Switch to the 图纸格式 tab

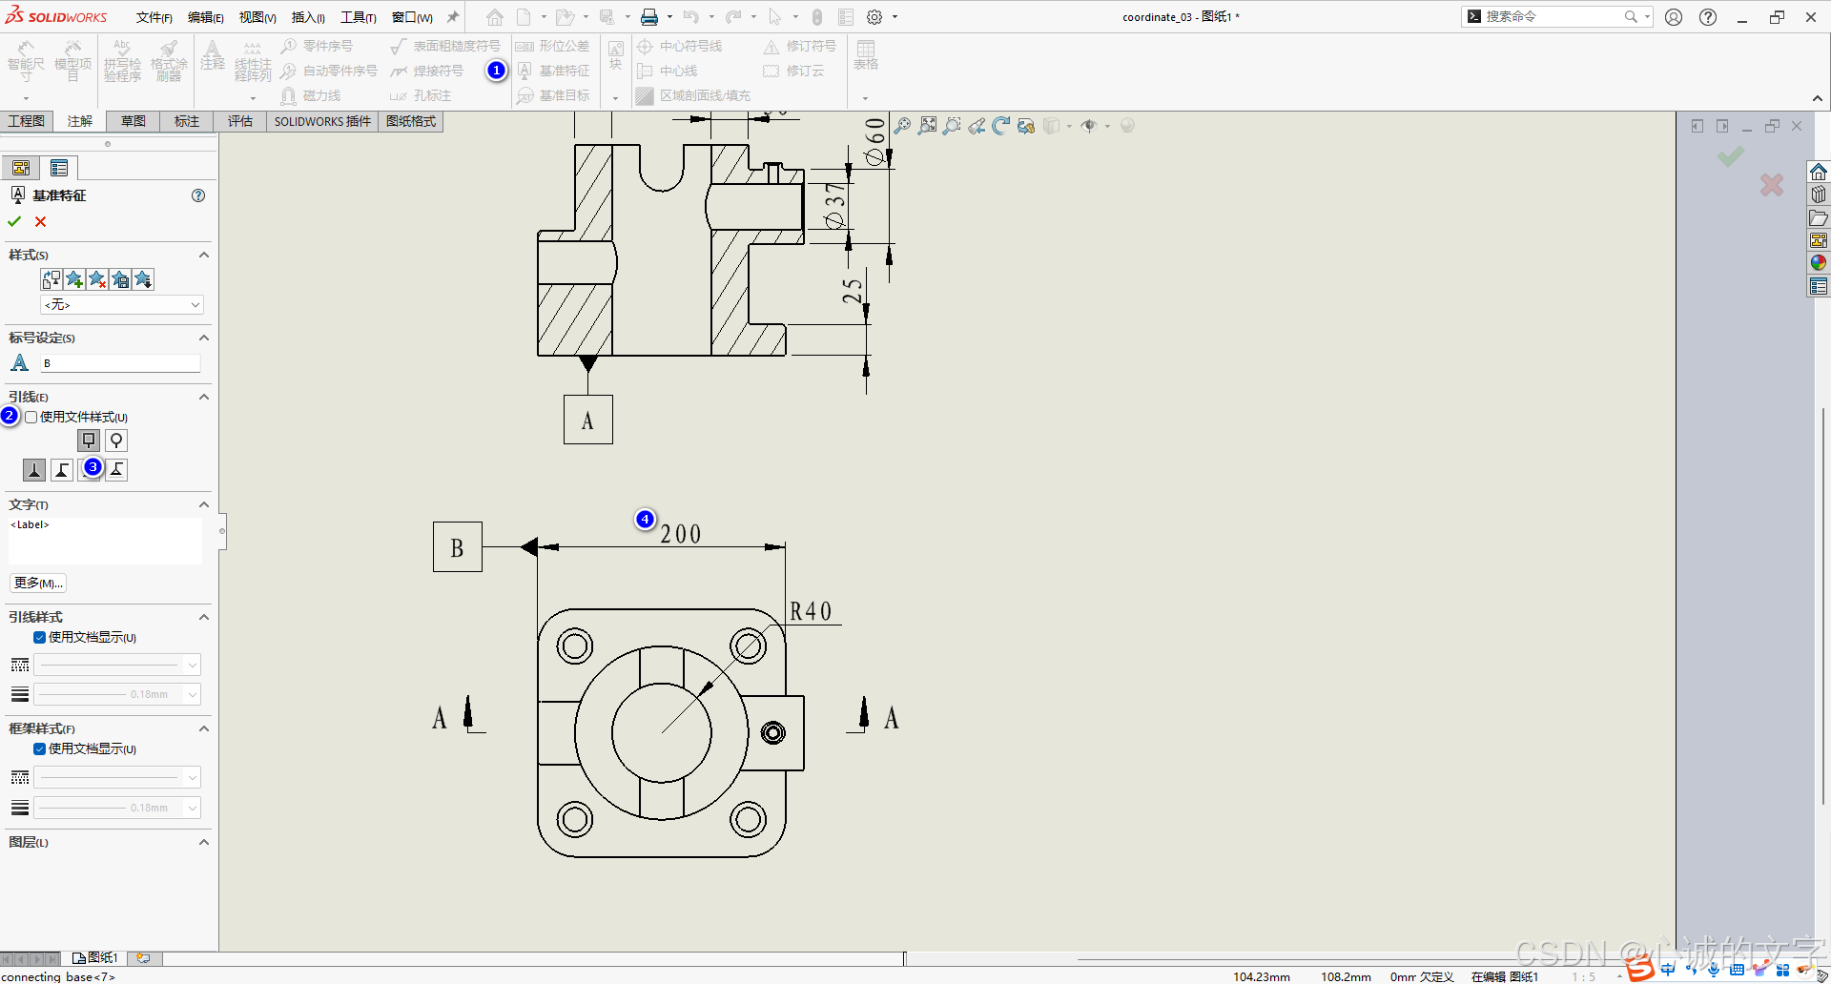(x=411, y=121)
